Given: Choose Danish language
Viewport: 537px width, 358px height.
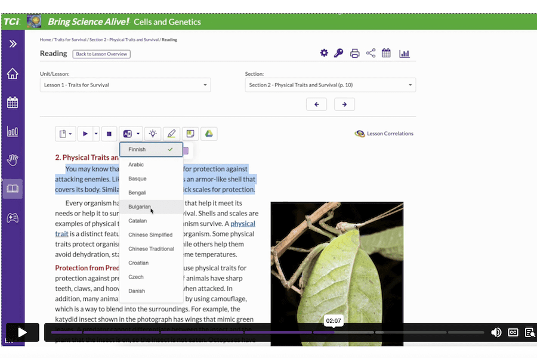Looking at the screenshot, I should tap(151, 291).
